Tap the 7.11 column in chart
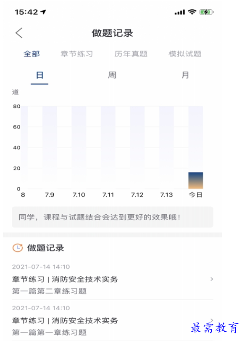This screenshot has height=341, width=242. pyautogui.click(x=108, y=147)
